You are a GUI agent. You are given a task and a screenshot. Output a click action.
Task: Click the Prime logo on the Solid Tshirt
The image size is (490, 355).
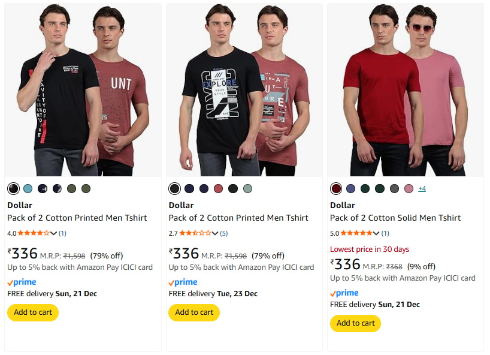[344, 293]
